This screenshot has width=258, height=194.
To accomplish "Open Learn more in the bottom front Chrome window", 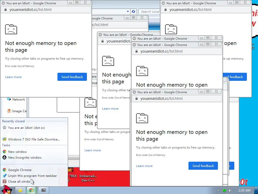I will point(144,166).
